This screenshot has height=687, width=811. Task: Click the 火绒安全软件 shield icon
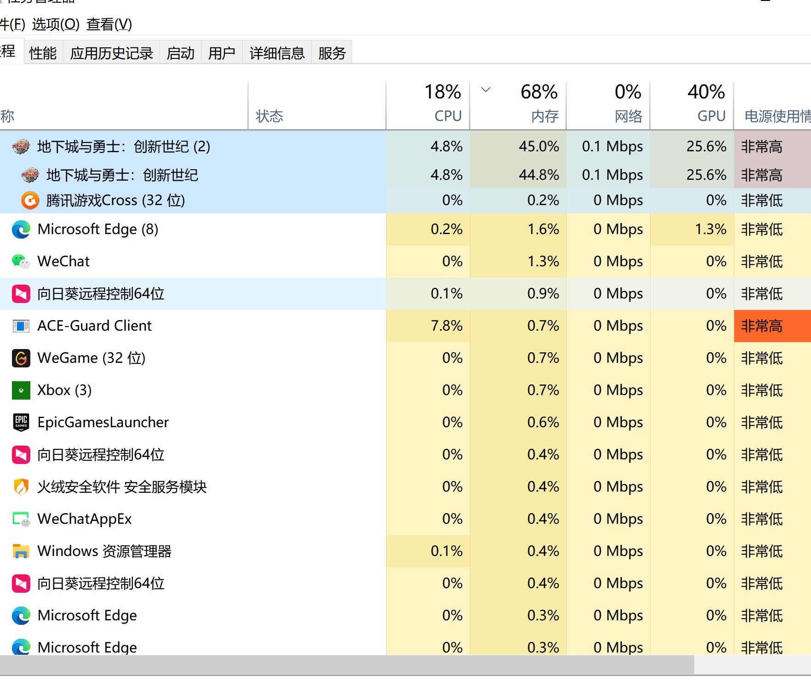click(x=21, y=487)
